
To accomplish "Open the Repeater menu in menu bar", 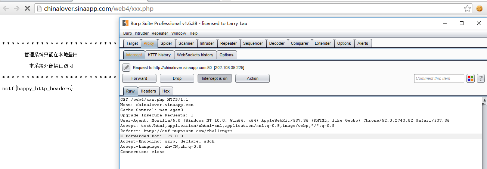I will (x=160, y=33).
